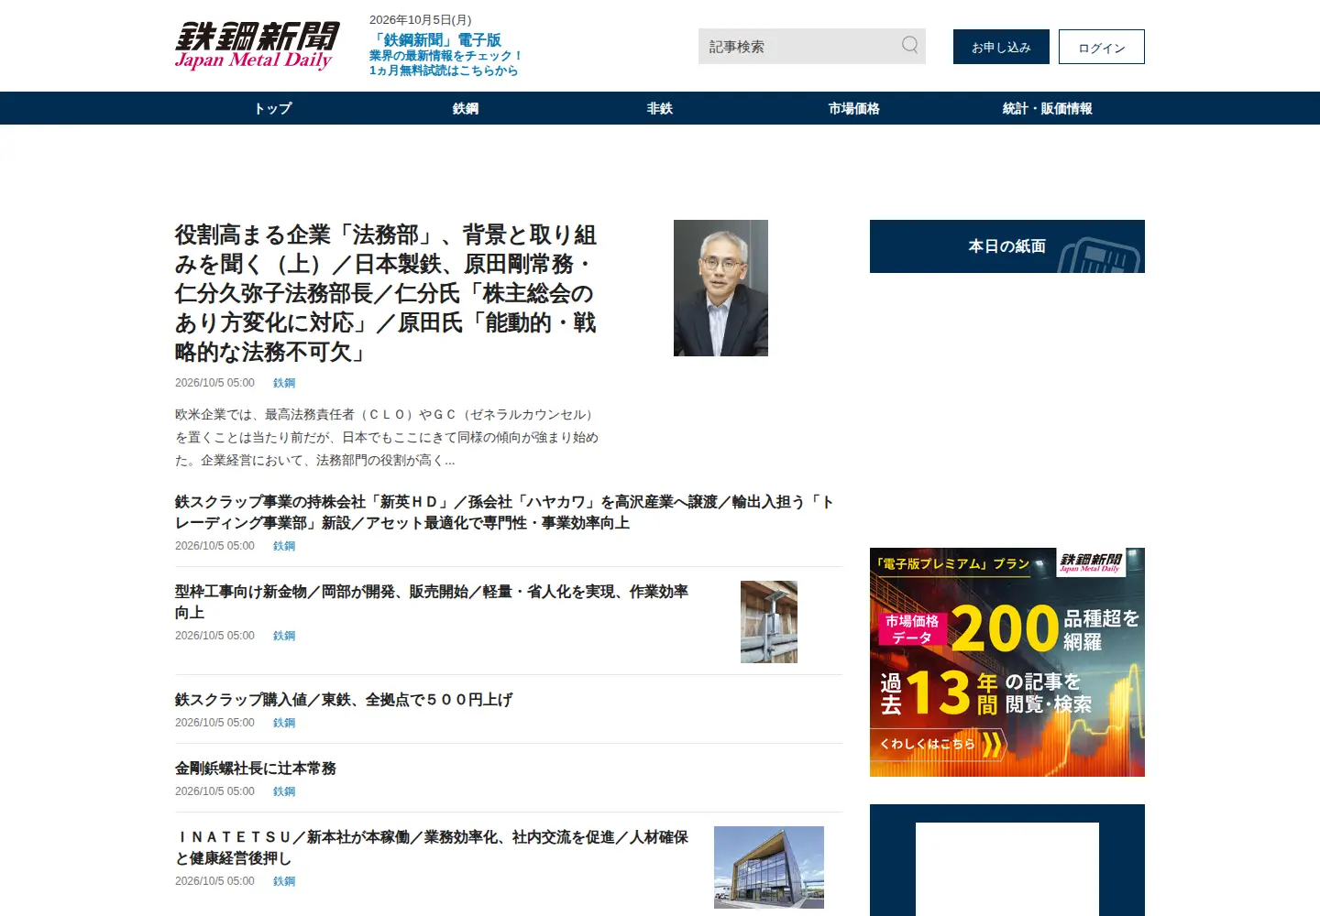This screenshot has width=1320, height=916.
Task: Click the 鉄鋼 tag under 東鉄 scrap article
Action: (x=284, y=723)
